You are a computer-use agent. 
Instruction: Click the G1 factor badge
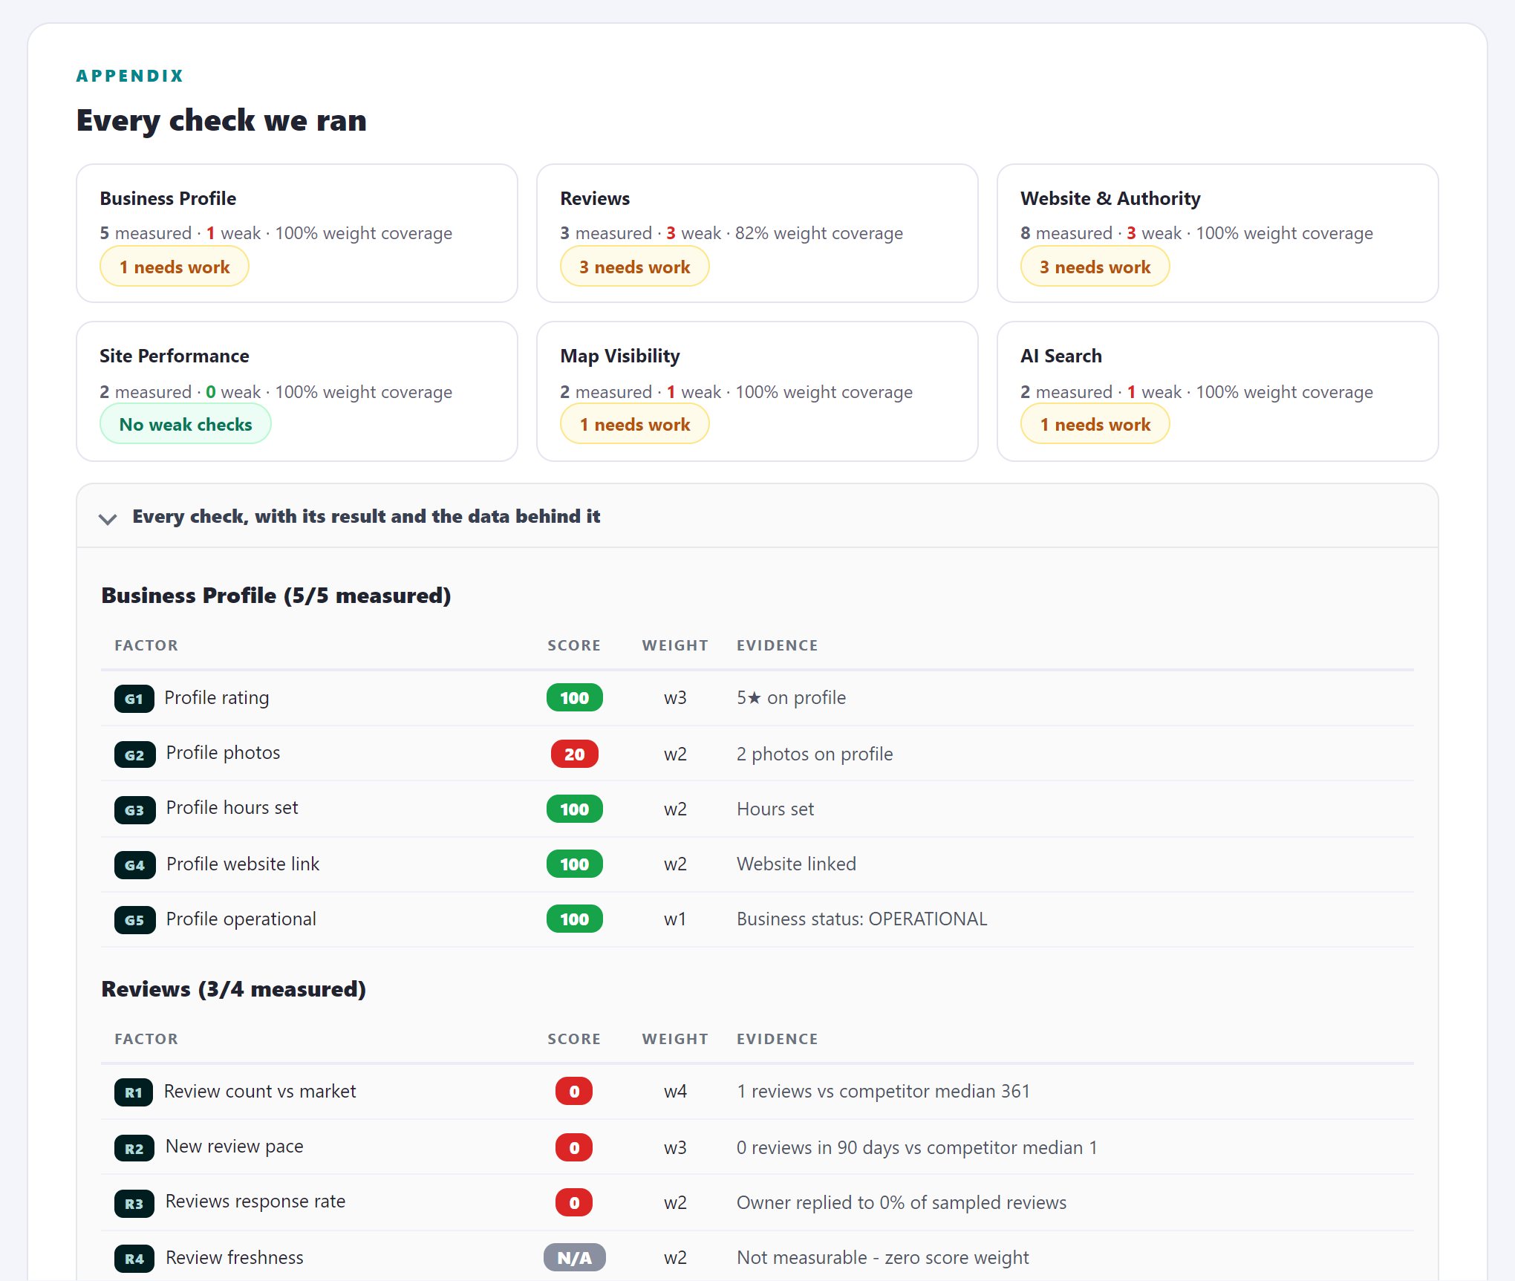tap(134, 698)
